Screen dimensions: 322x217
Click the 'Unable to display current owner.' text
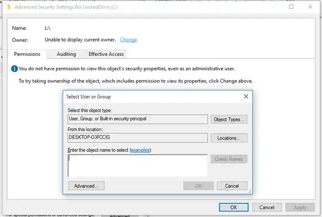click(x=80, y=40)
